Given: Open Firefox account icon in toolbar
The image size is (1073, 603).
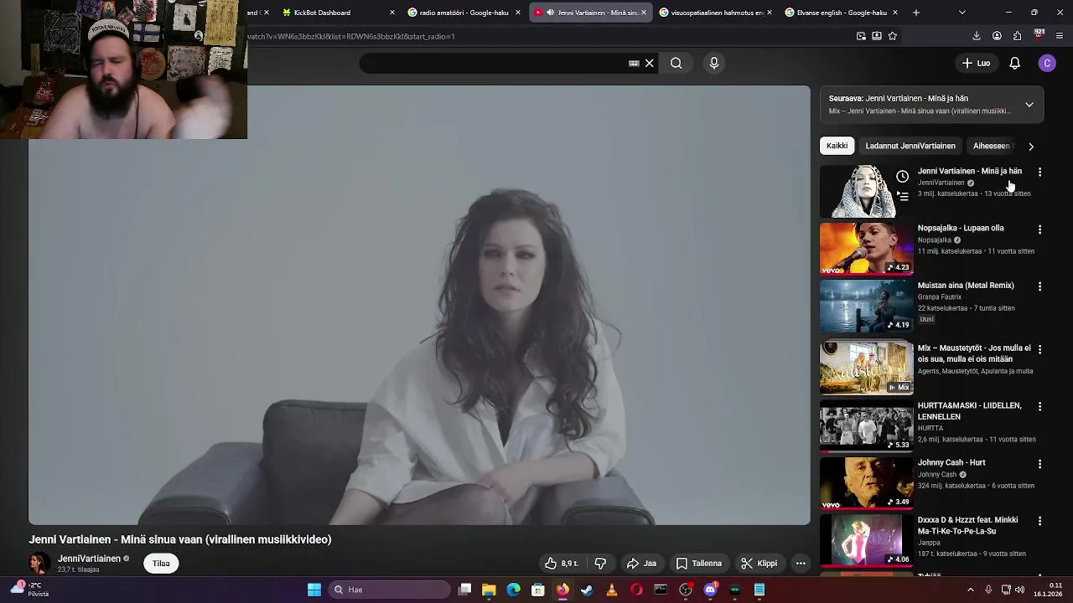Looking at the screenshot, I should pos(997,36).
